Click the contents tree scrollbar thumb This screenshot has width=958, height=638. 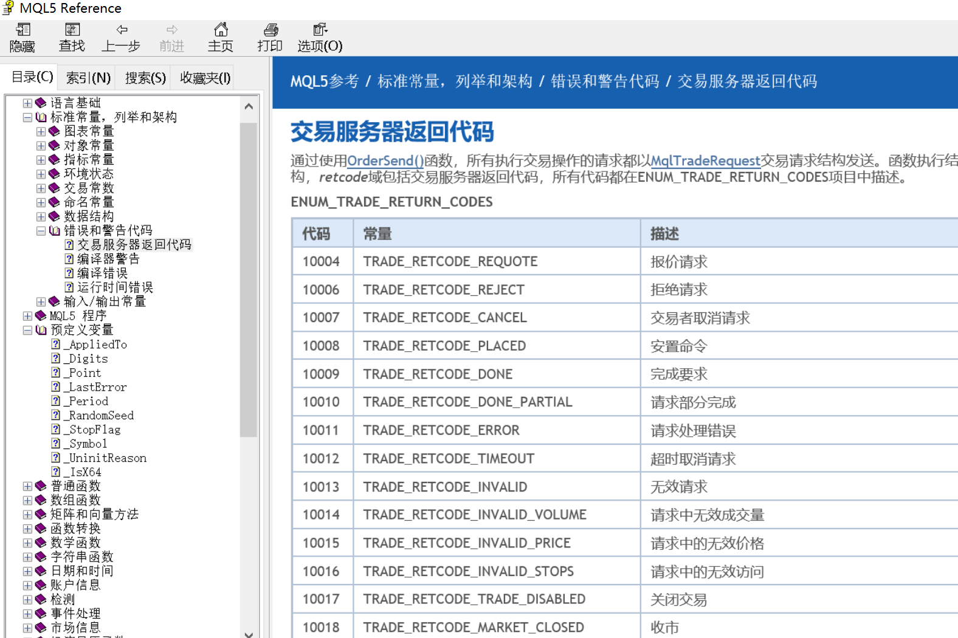pos(249,280)
